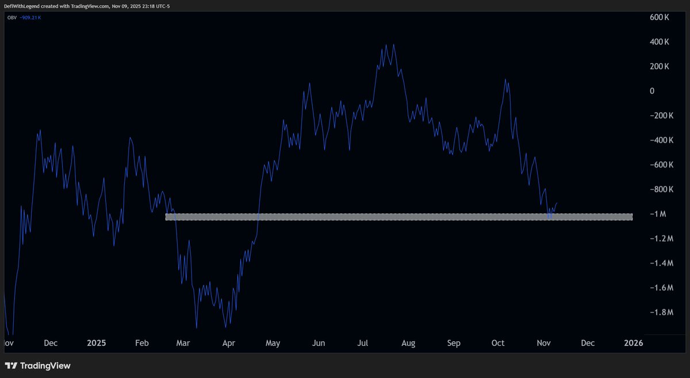This screenshot has height=378, width=690.
Task: Click the 0 level on the price scale
Action: 651,90
